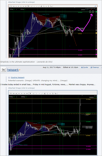Click the Cleanup button on the post
Viewport: 102px width, 156px height.
coord(95,67)
